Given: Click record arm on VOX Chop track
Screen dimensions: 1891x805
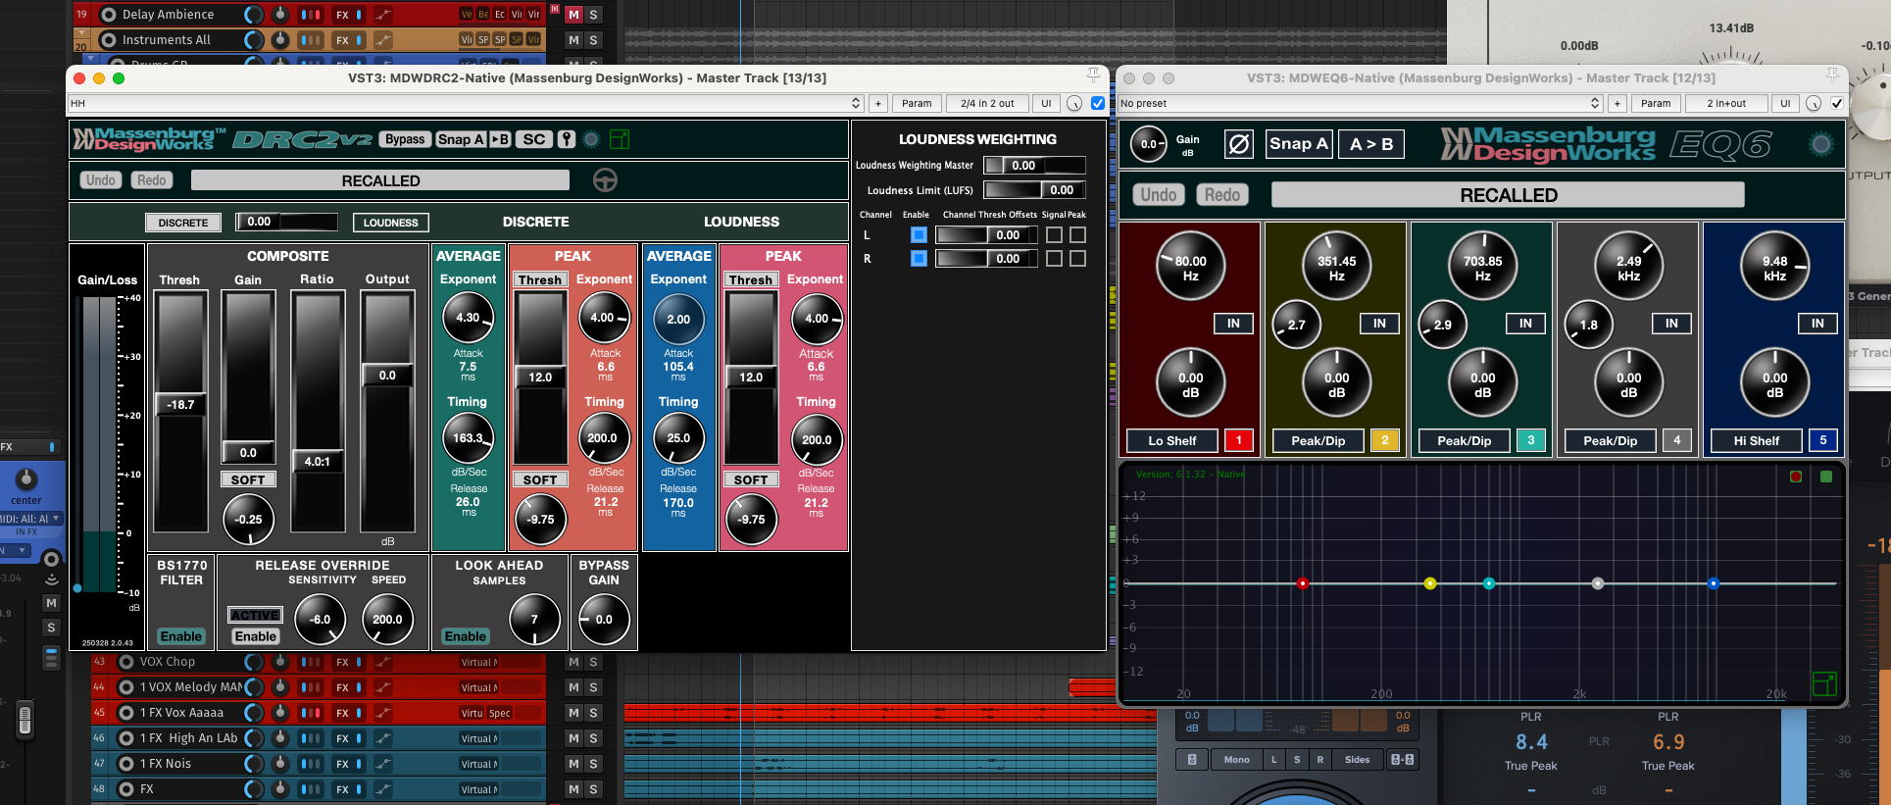Looking at the screenshot, I should click(125, 662).
